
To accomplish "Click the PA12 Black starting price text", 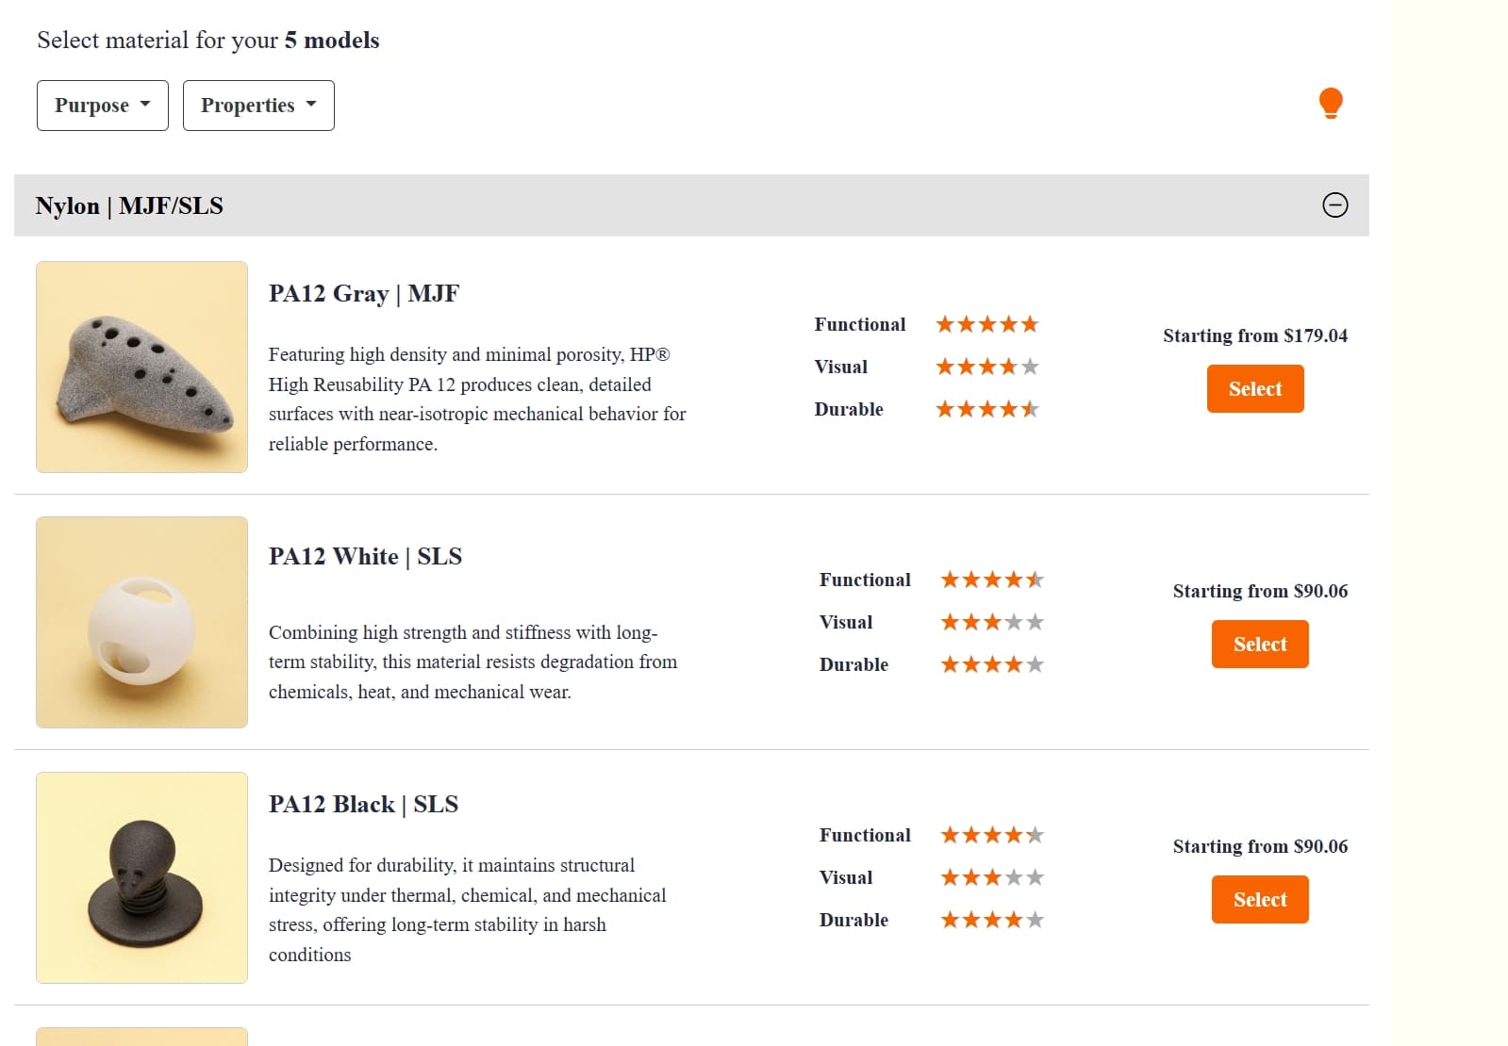I will 1260,846.
